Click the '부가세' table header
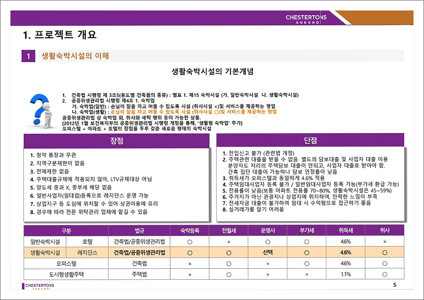 [307, 231]
